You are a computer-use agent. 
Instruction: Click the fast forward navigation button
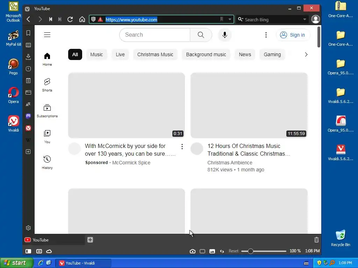coord(60,20)
